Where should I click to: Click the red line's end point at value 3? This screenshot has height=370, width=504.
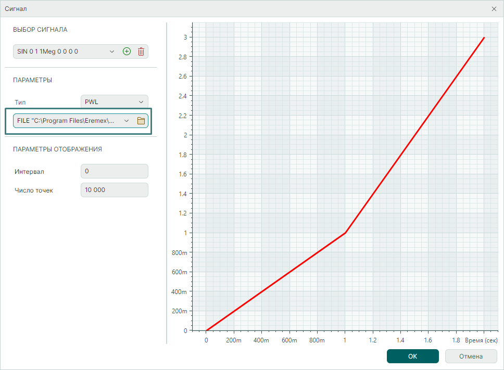point(484,37)
